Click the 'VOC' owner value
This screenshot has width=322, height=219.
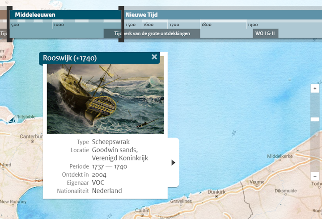coord(98,182)
